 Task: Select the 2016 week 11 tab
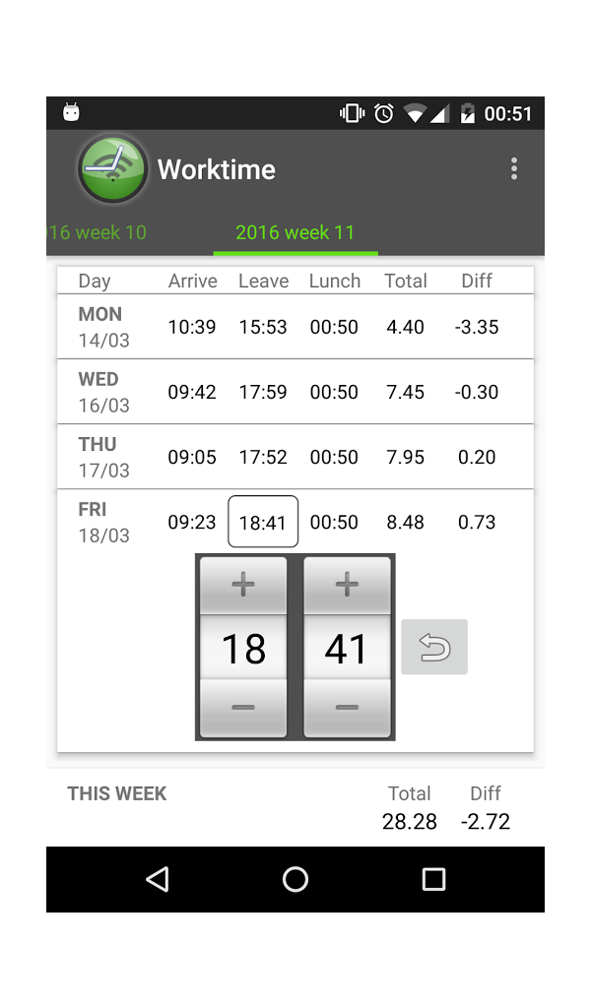click(x=295, y=232)
